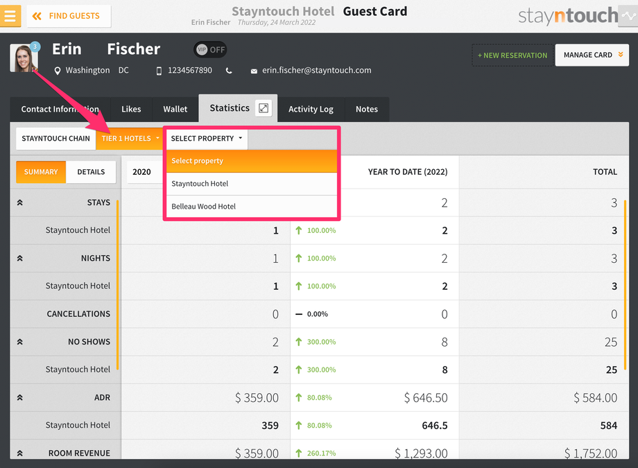The width and height of the screenshot is (638, 468).
Task: Open the Tier 1 Hotels dropdown
Action: [x=130, y=139]
